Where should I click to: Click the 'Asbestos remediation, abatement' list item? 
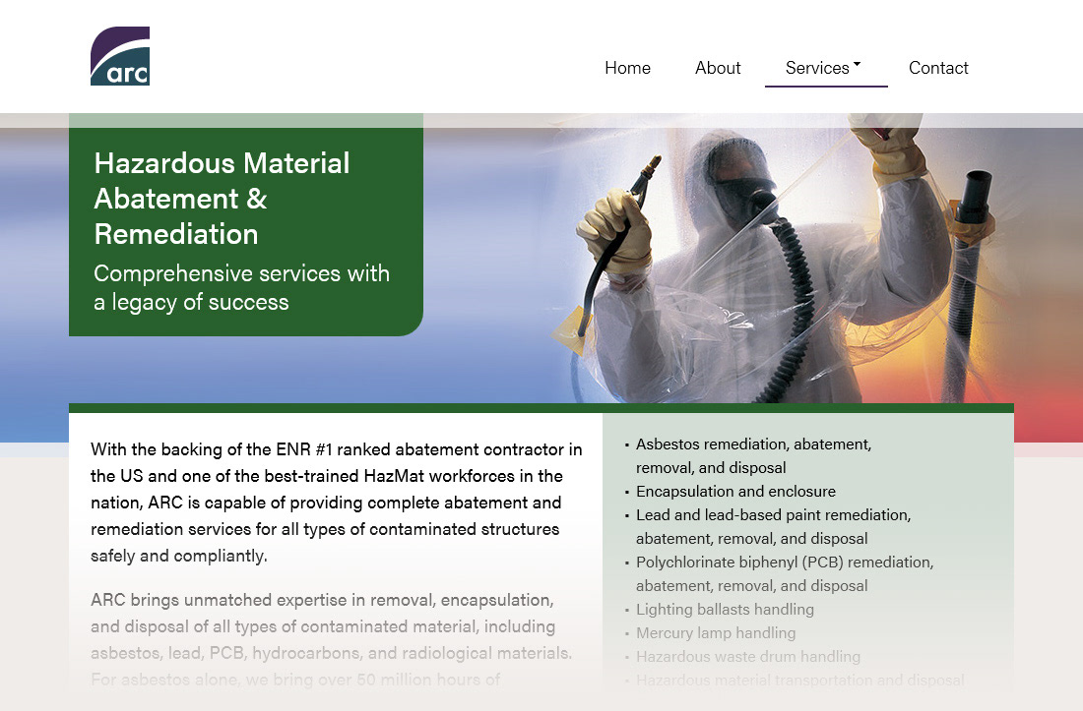753,456
